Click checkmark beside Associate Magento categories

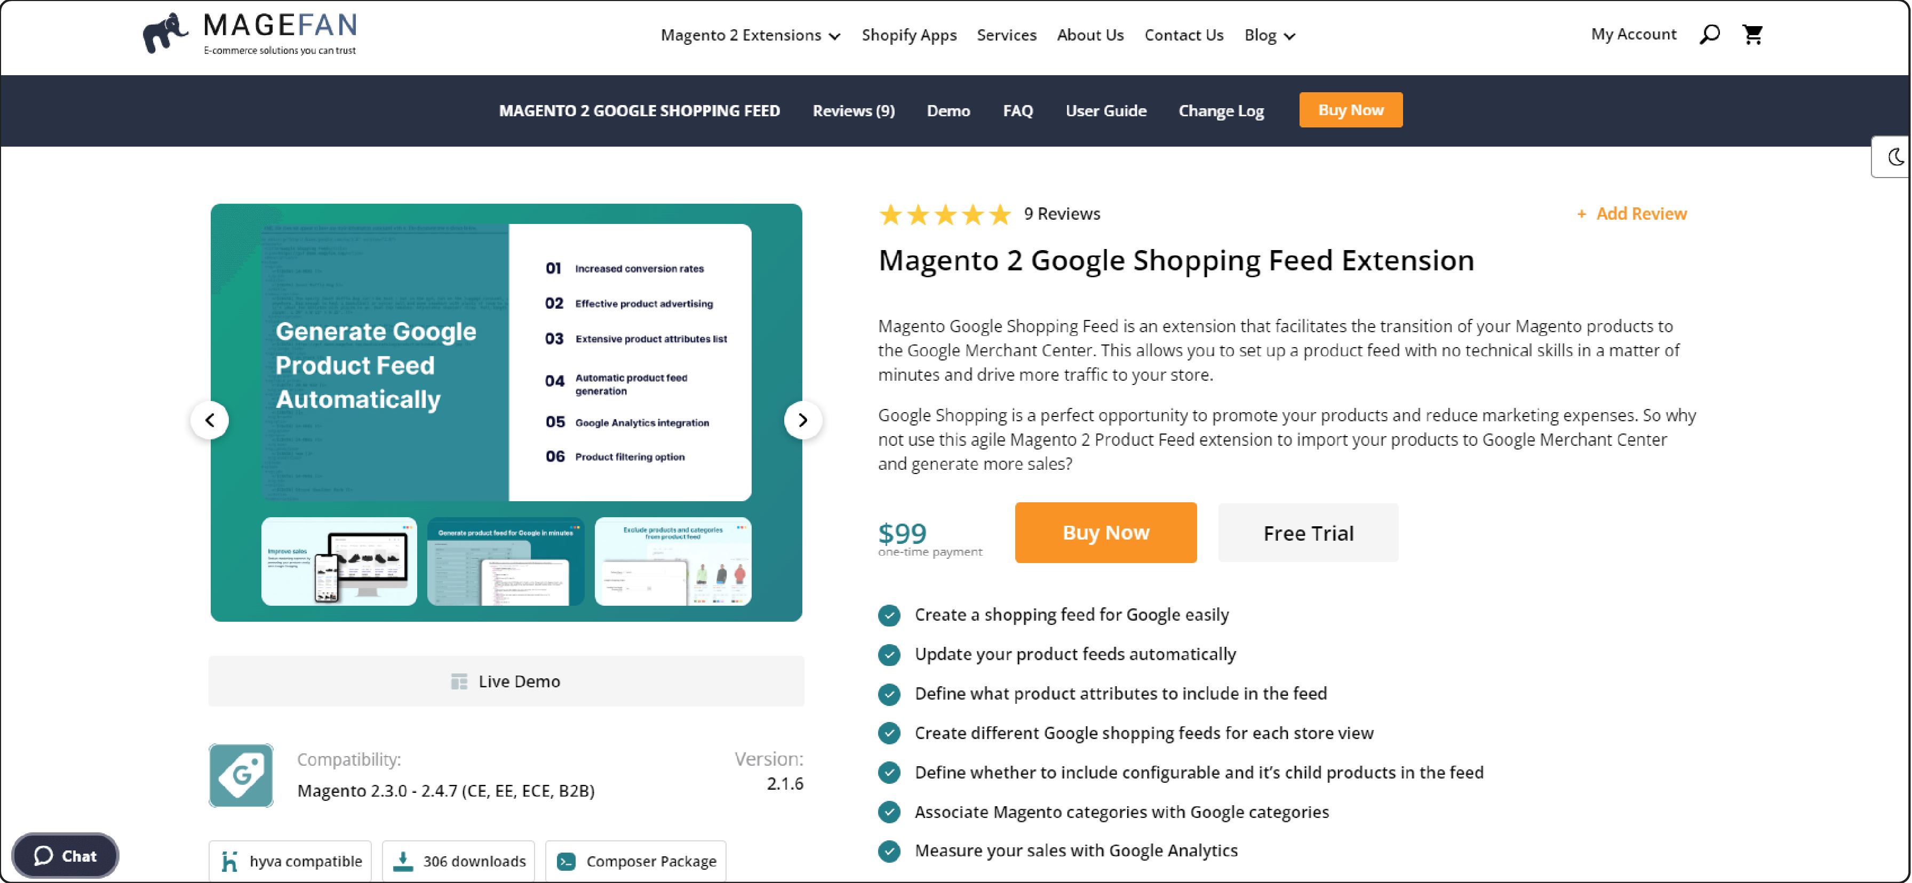tap(888, 812)
